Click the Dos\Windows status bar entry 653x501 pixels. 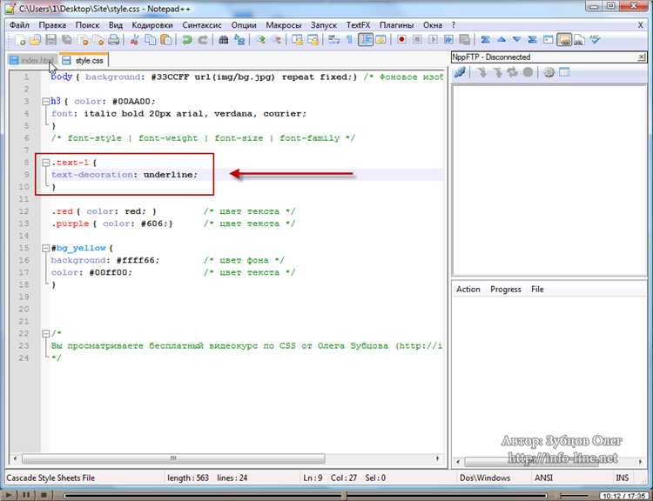485,478
